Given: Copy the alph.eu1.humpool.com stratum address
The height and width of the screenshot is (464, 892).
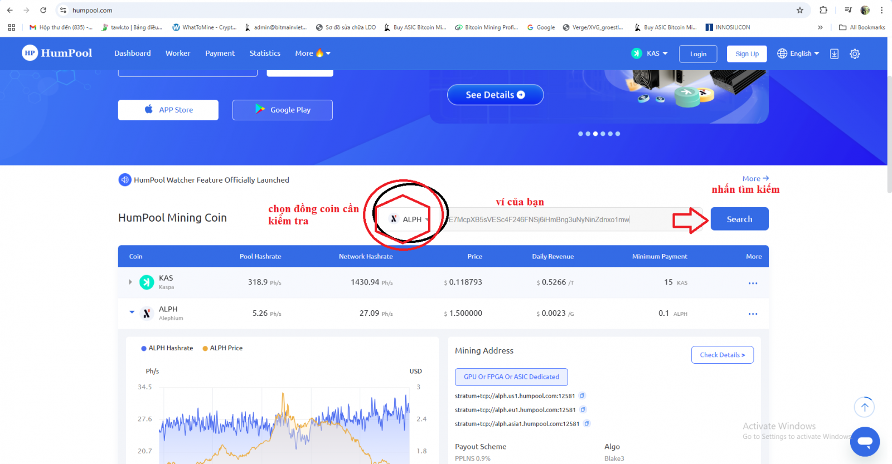Looking at the screenshot, I should coord(583,410).
